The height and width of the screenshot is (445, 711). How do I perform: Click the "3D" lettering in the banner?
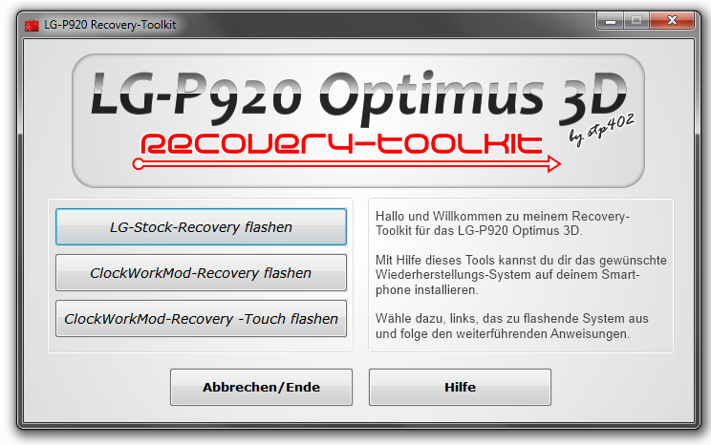point(592,98)
